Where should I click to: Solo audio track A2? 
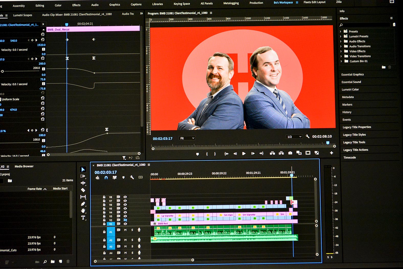coord(132,240)
